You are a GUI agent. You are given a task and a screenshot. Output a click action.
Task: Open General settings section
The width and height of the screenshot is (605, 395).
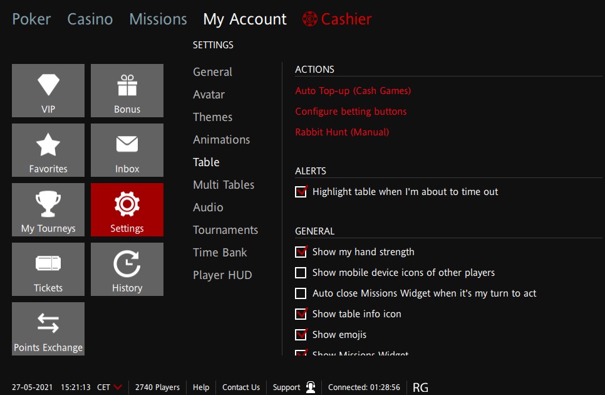[212, 72]
